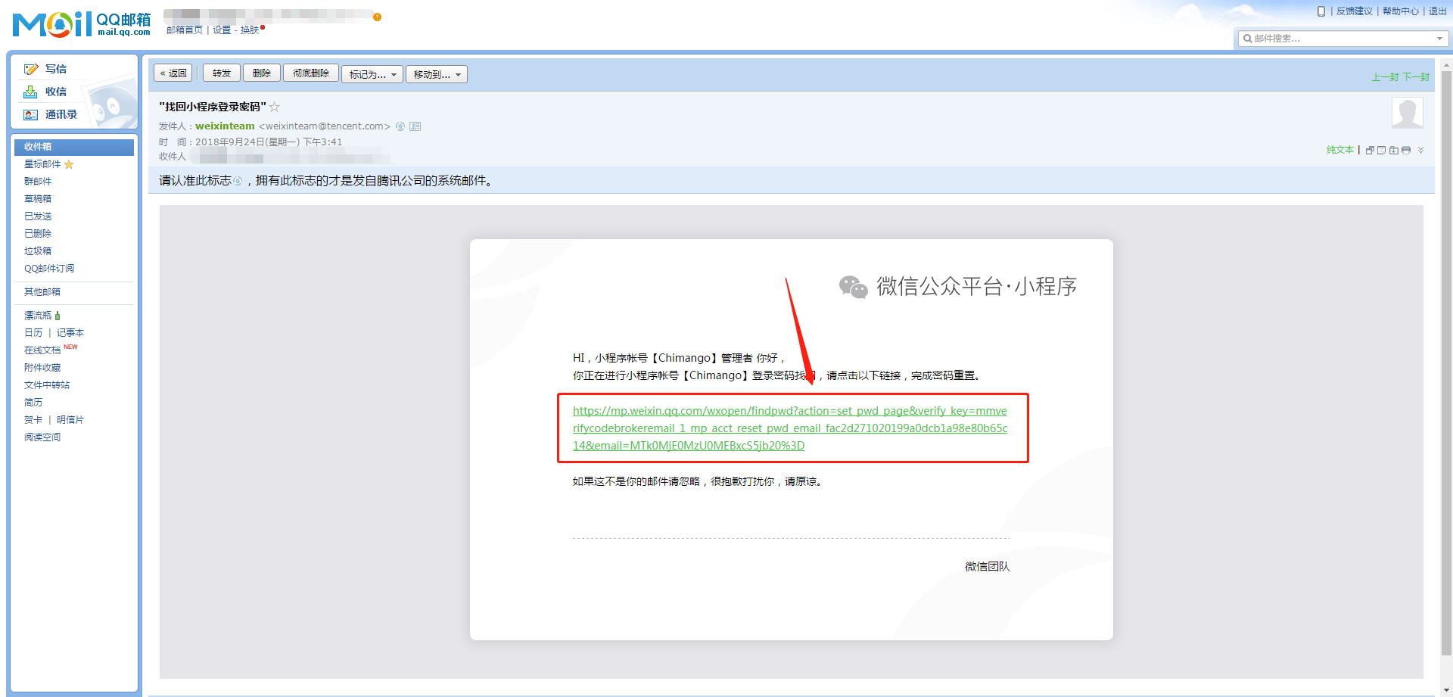Click the save-to-folder download icon

click(1394, 150)
